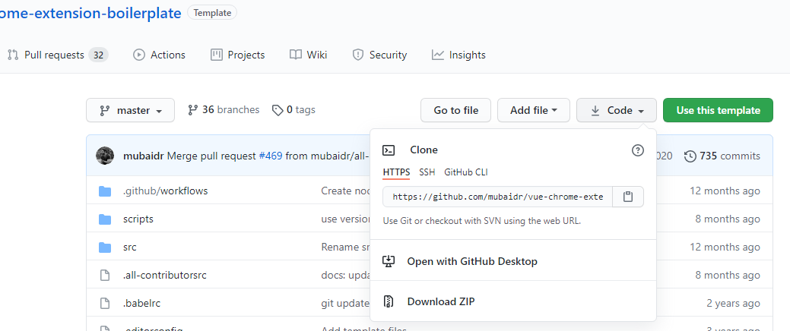
Task: Open the Insights tab
Action: (458, 55)
